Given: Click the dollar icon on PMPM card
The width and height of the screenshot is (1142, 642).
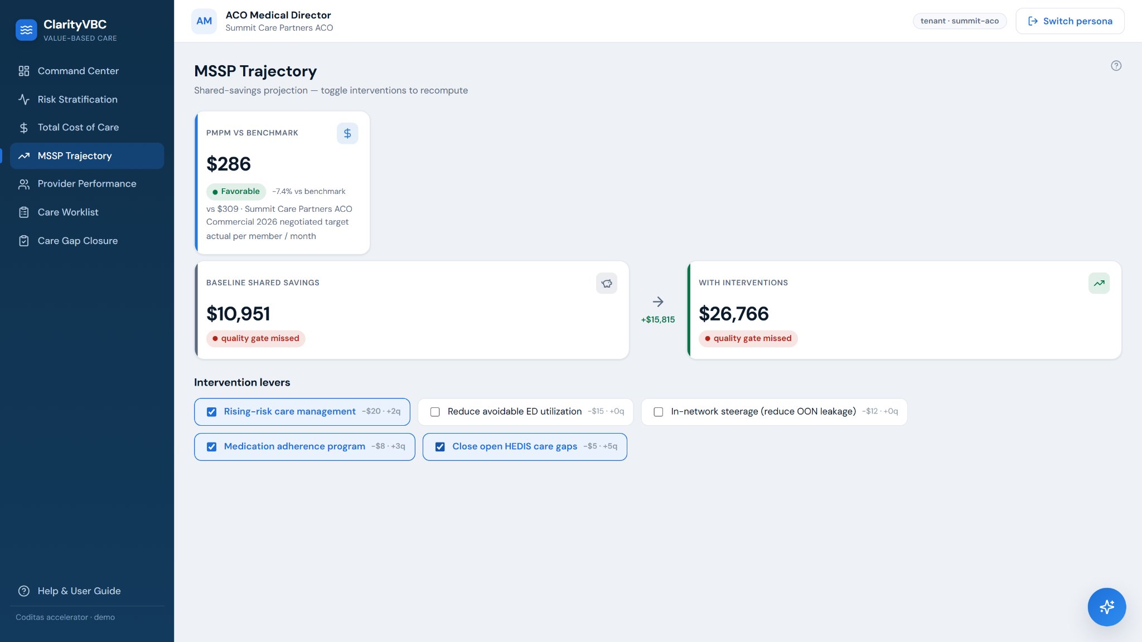Looking at the screenshot, I should (347, 133).
